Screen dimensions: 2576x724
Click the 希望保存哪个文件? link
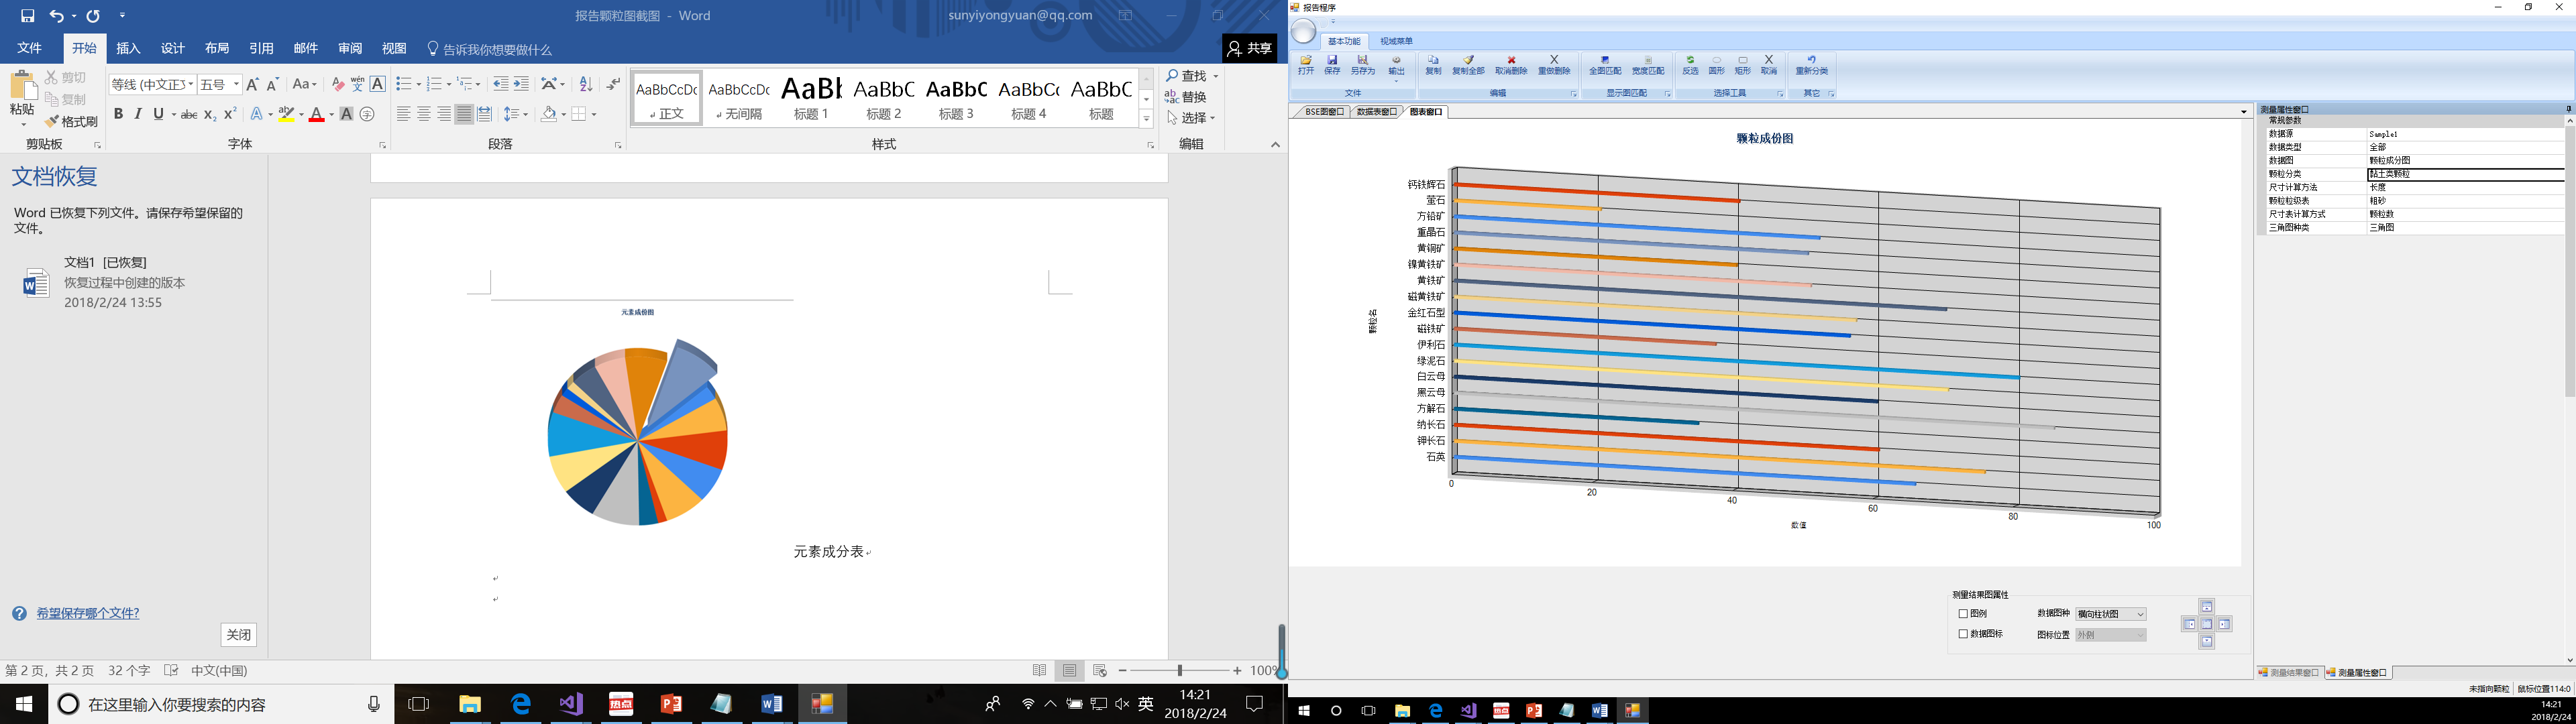[88, 614]
